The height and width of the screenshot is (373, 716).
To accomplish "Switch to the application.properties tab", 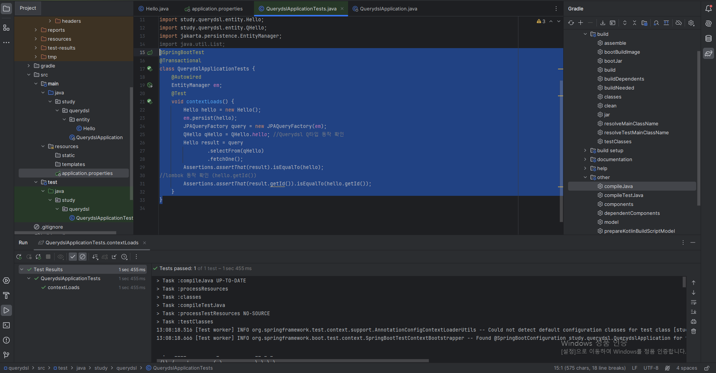I will click(214, 9).
